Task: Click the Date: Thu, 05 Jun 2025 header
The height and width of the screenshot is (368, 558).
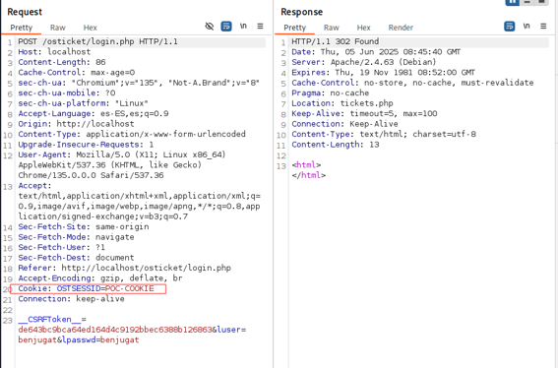Action: click(376, 52)
